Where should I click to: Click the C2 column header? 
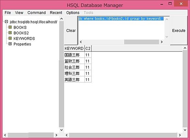pyautogui.click(x=88, y=48)
